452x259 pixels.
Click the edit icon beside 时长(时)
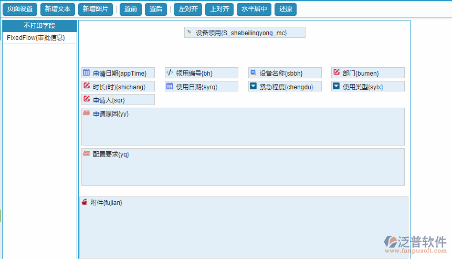coord(87,86)
